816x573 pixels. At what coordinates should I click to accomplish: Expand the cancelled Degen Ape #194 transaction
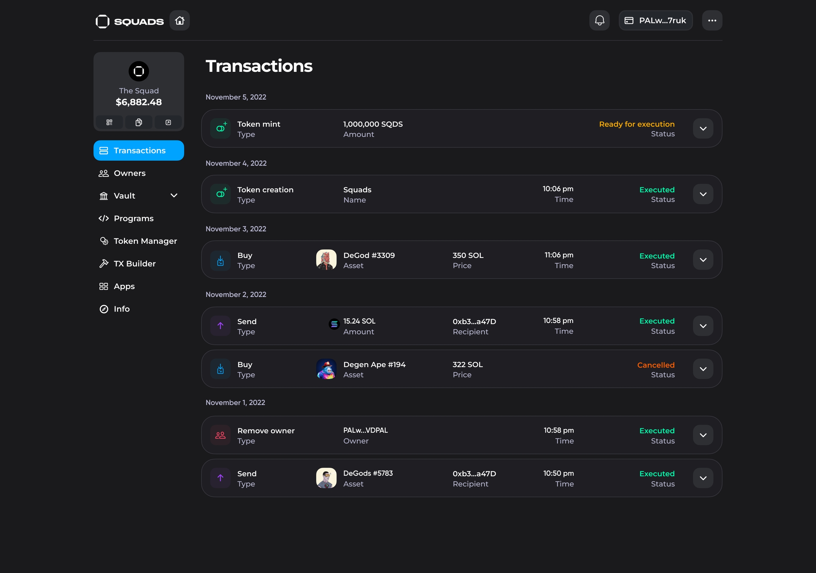[703, 369]
